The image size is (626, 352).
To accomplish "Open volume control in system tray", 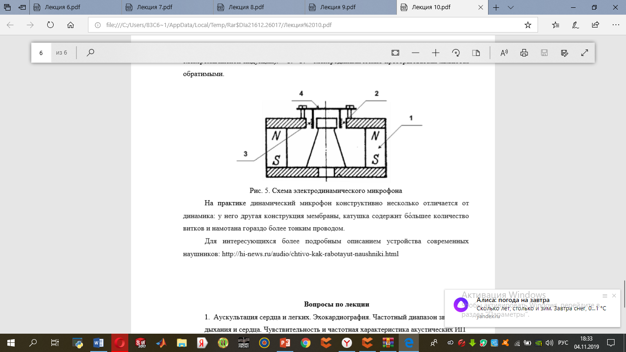I will coord(549,342).
